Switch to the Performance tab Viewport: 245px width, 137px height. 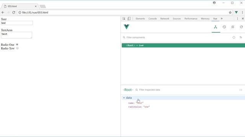click(191, 19)
